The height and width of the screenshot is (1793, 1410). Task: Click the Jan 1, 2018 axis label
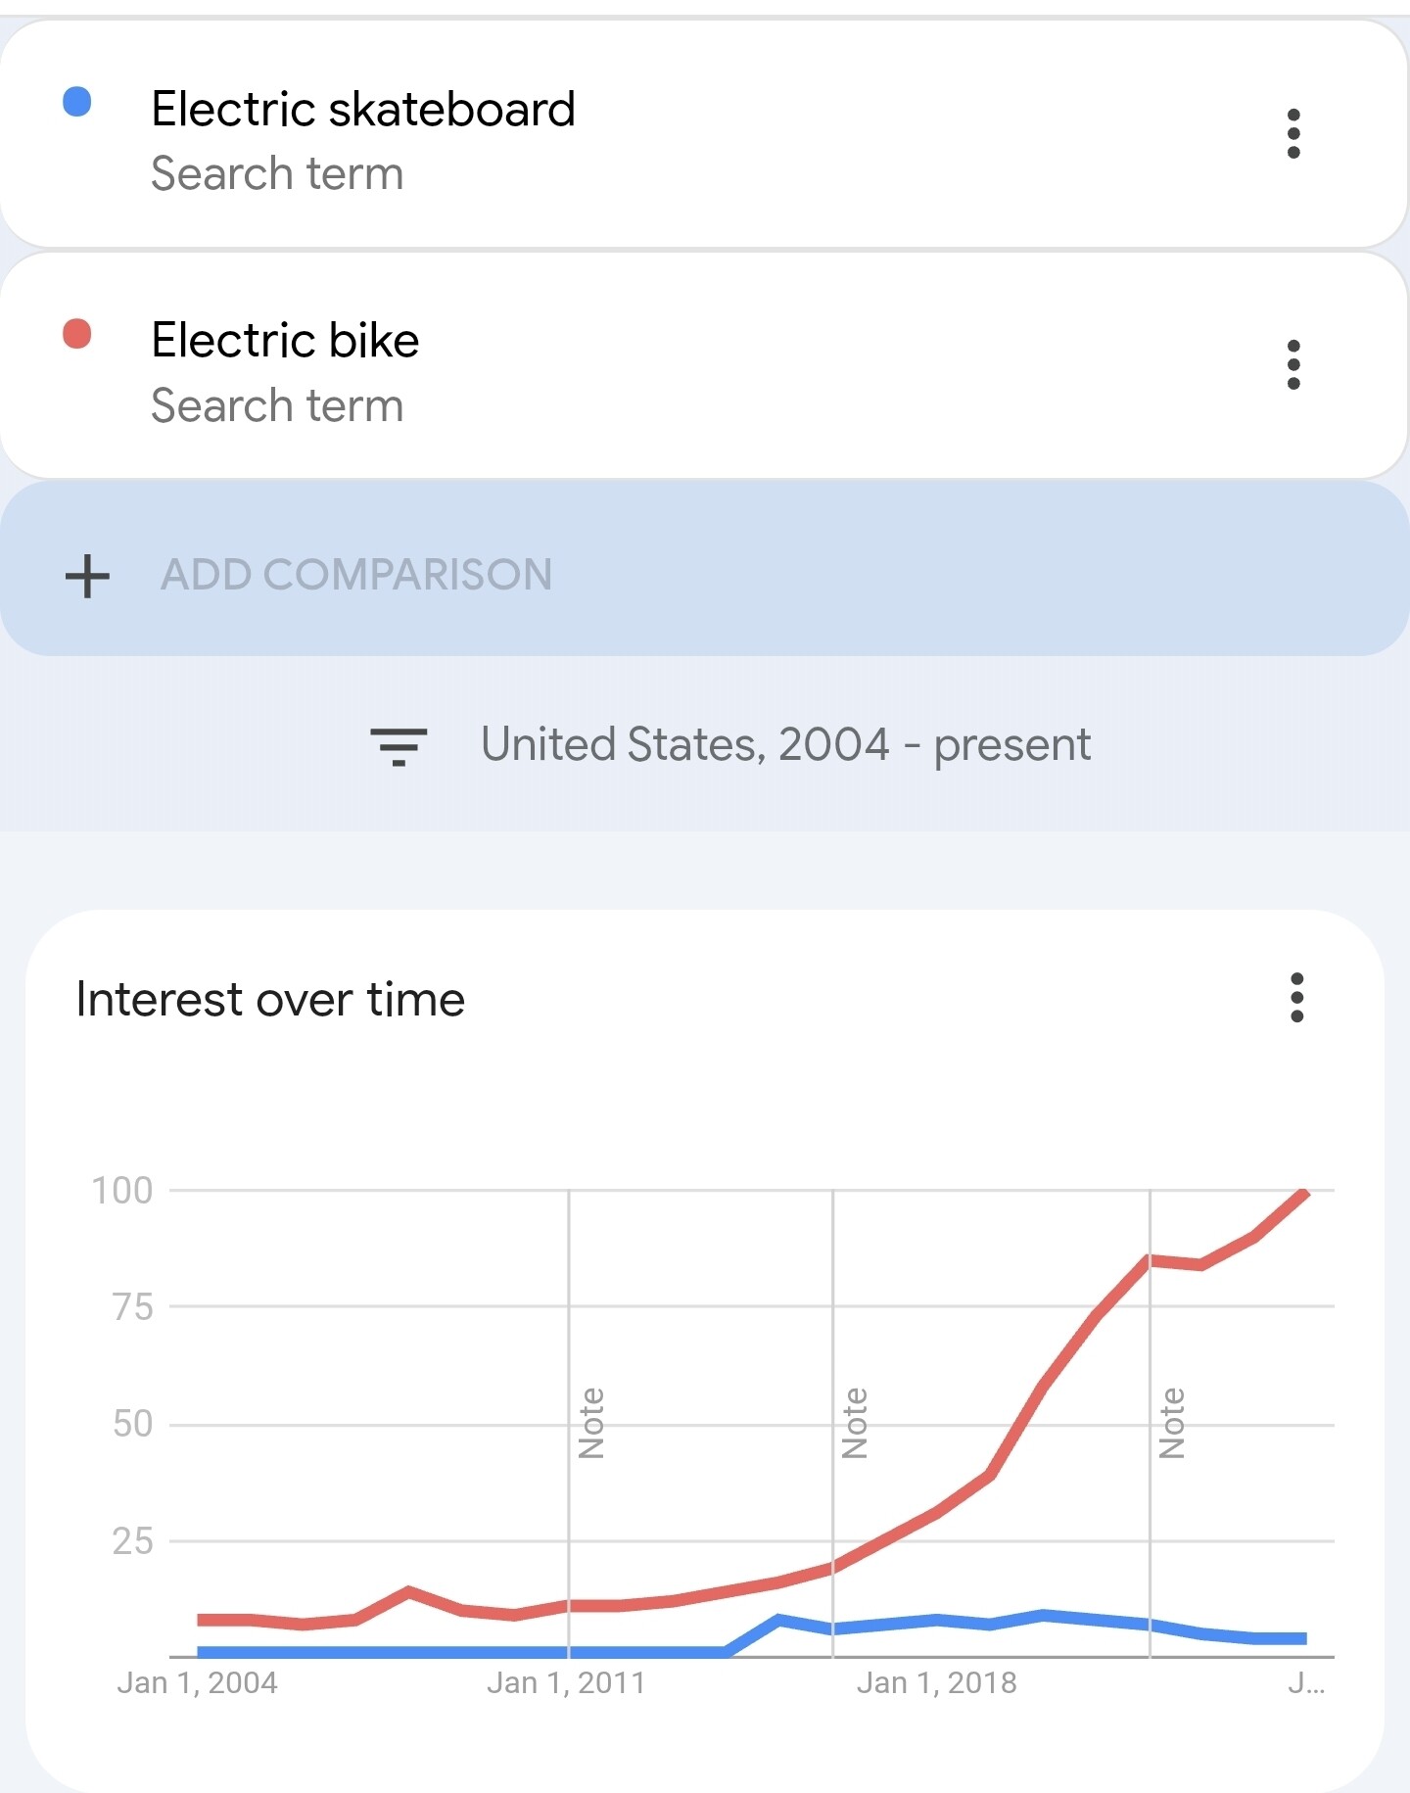[936, 1683]
